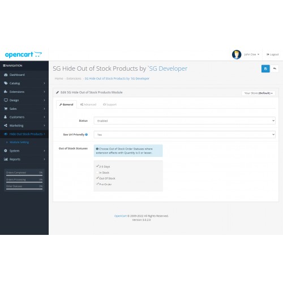Click the System gear icon
Image resolution: width=283 pixels, height=283 pixels.
[6, 151]
